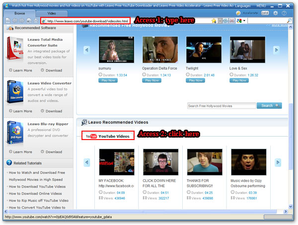Go back with the left arrow button
298x225 pixels.
pyautogui.click(x=15, y=20)
